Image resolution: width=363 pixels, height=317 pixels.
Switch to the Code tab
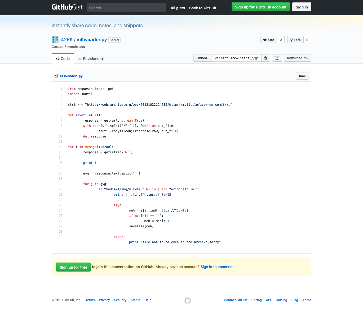point(63,59)
